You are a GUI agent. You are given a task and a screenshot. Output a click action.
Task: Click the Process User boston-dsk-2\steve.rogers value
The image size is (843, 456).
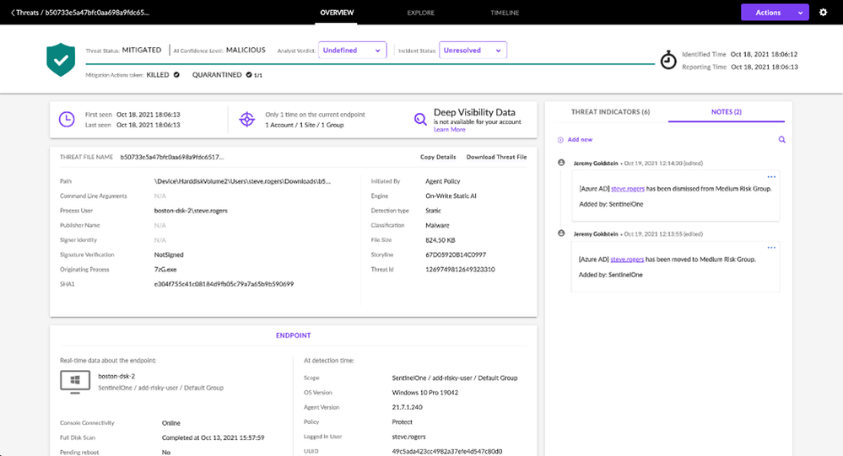click(191, 211)
